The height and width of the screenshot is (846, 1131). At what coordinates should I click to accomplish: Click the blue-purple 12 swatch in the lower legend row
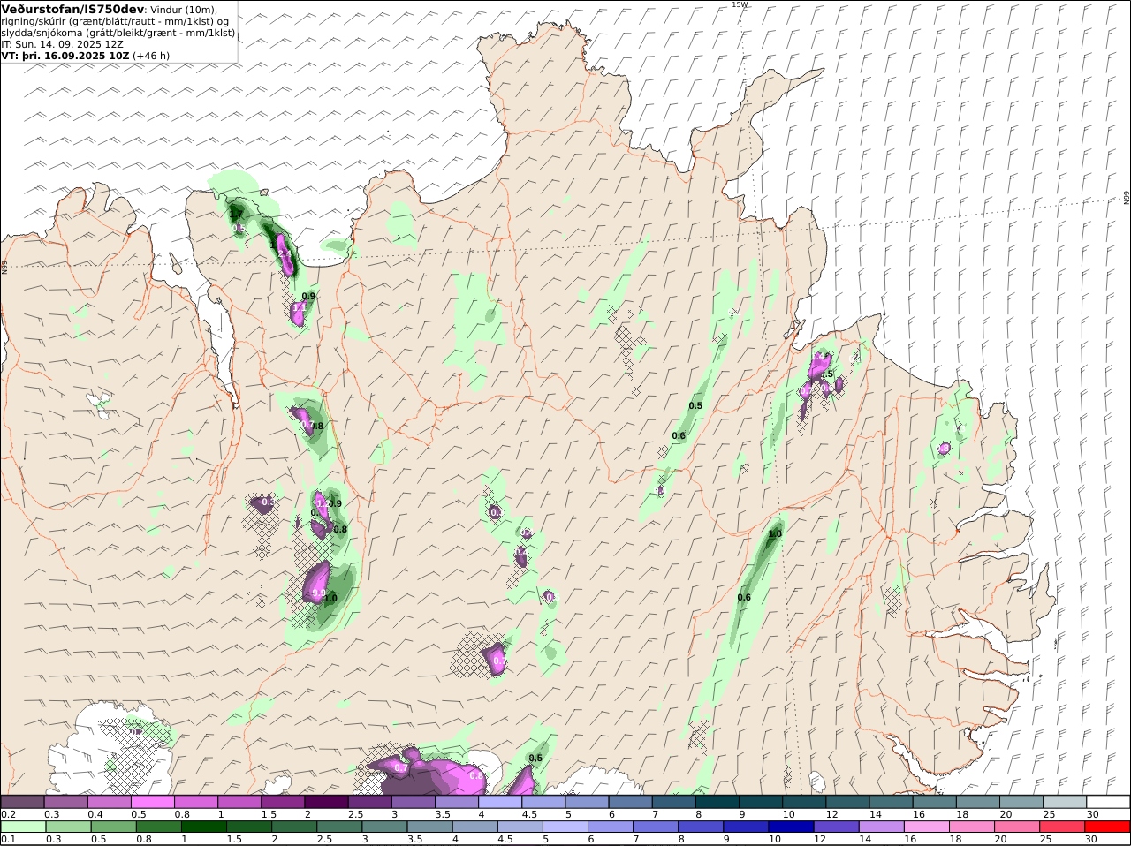click(x=837, y=827)
